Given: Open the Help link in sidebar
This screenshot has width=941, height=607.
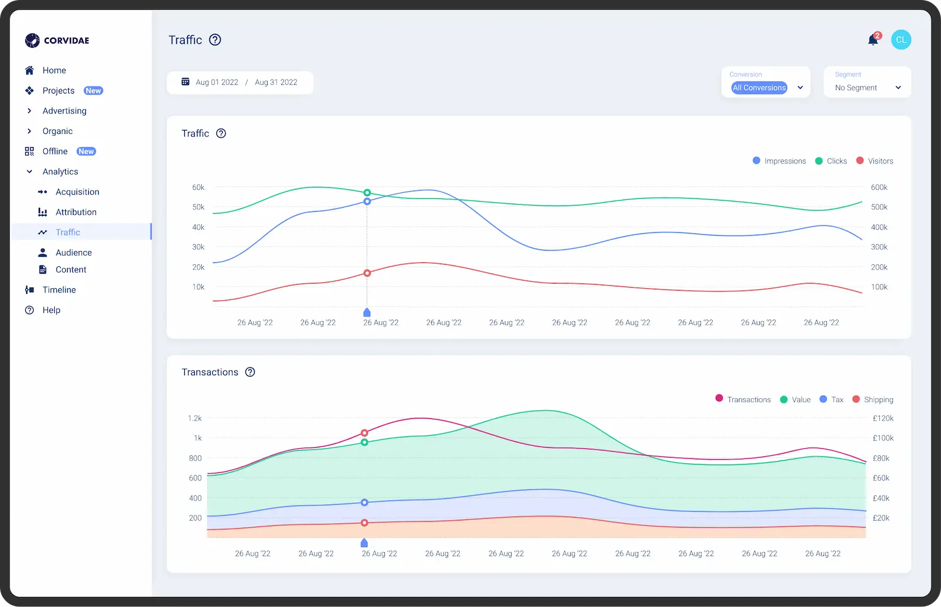Looking at the screenshot, I should [x=51, y=310].
